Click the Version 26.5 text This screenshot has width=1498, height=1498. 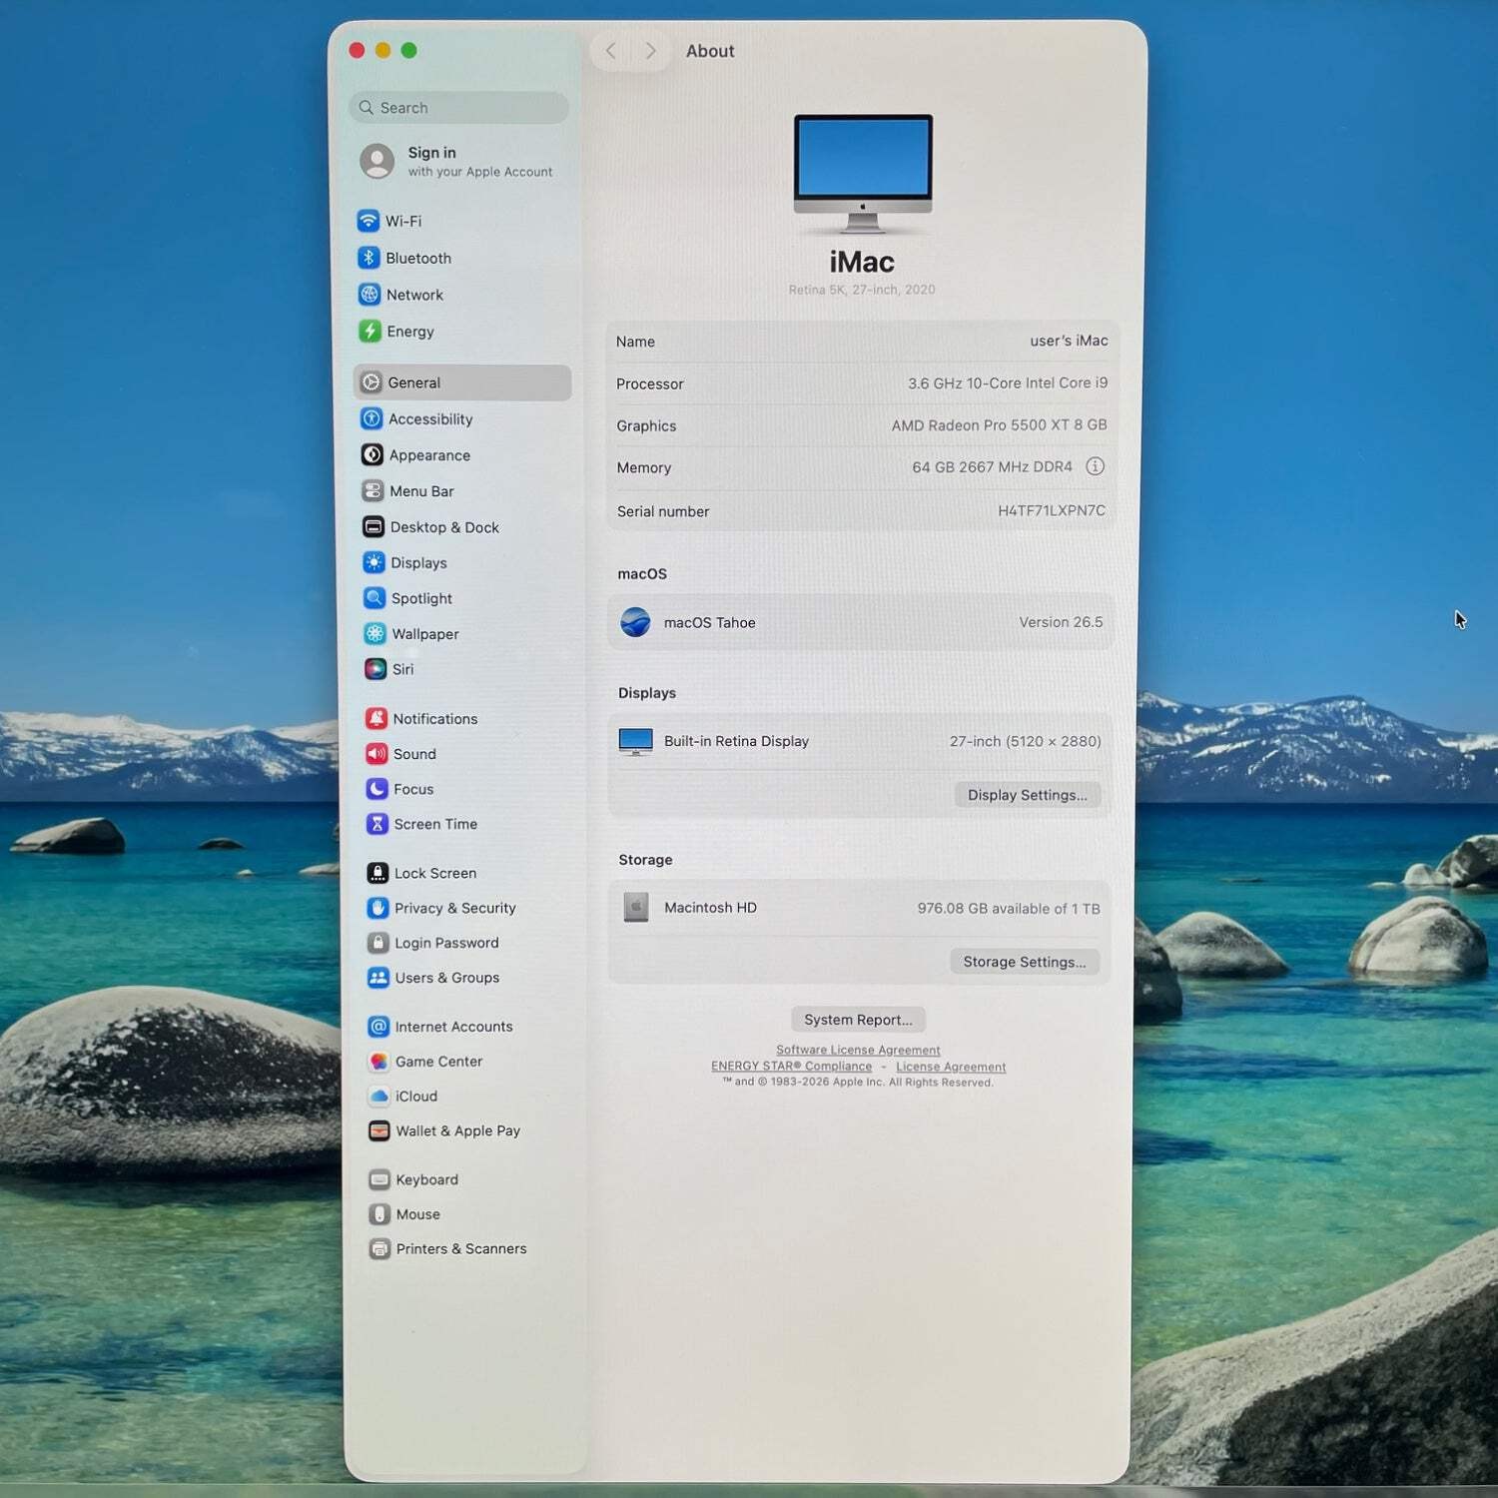pos(1061,621)
